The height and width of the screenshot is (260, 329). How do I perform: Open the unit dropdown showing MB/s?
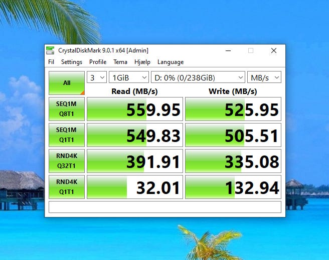click(264, 77)
